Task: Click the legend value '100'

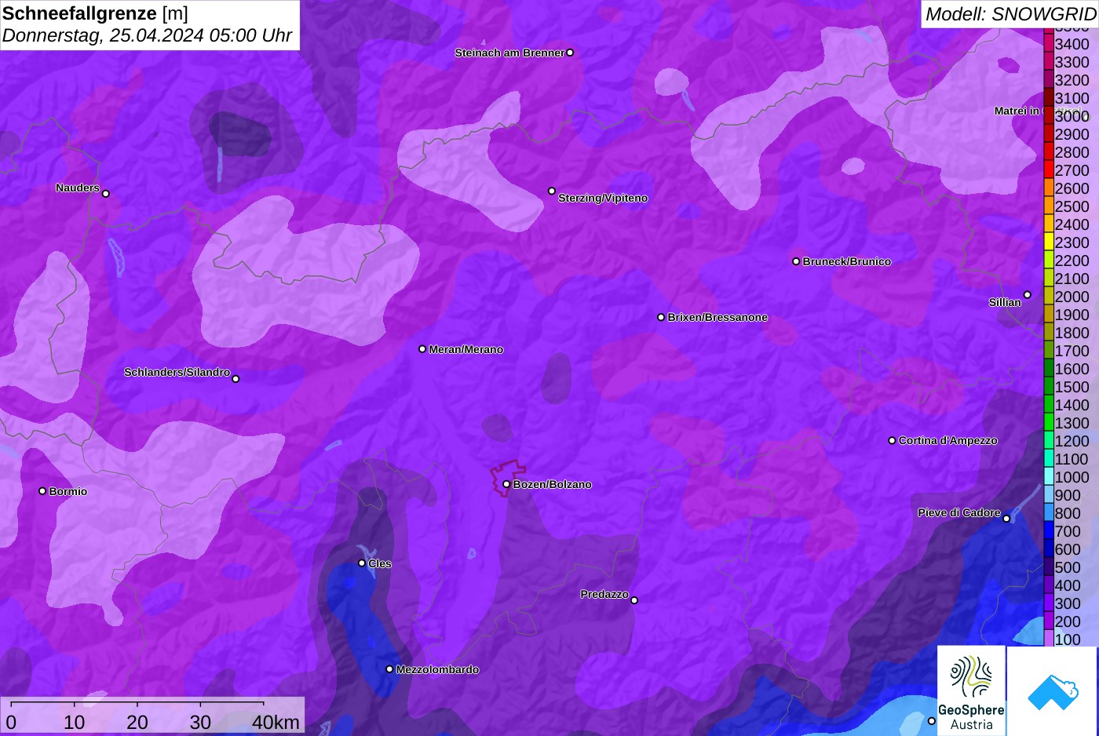Action: (1068, 639)
